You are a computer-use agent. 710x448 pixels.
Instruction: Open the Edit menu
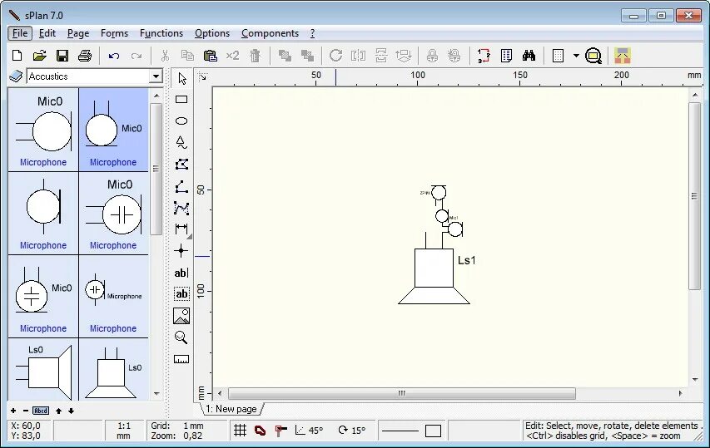(x=47, y=33)
